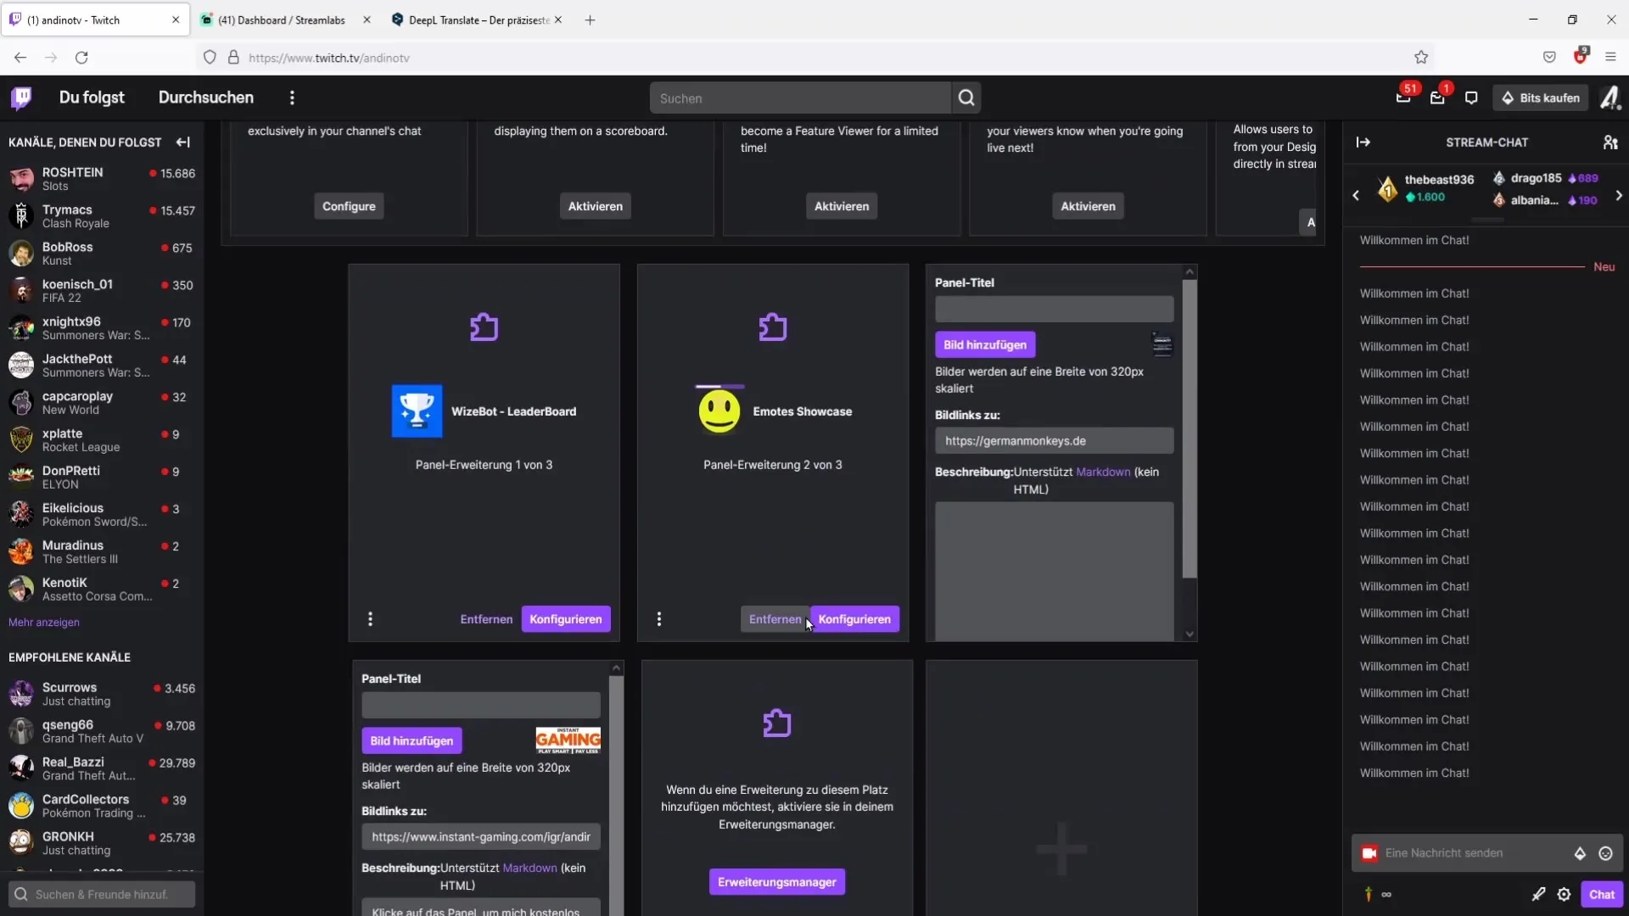Open options menu of Emotes Showcase panel
The image size is (1629, 916).
[x=659, y=619]
